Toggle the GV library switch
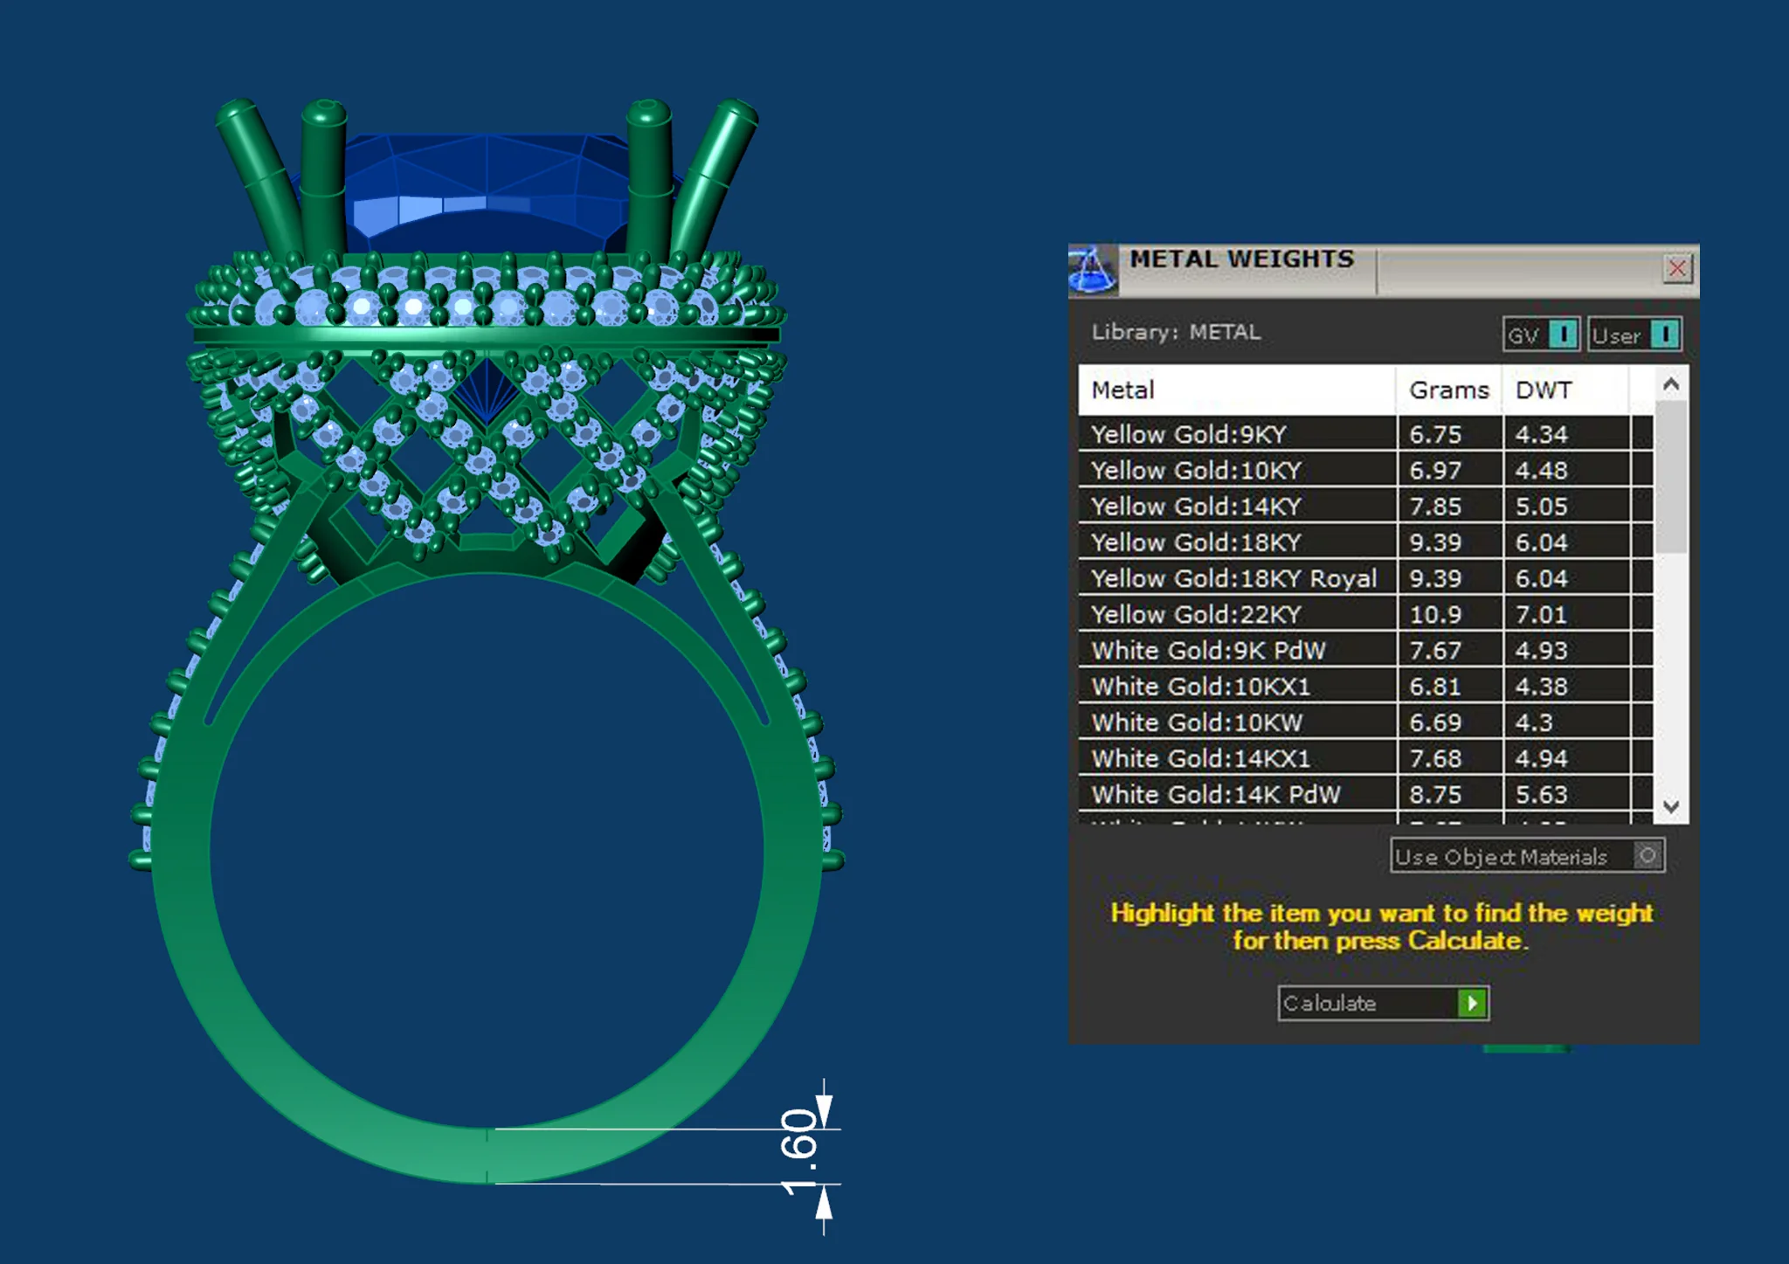Screen dimensions: 1789x1264 point(1541,335)
